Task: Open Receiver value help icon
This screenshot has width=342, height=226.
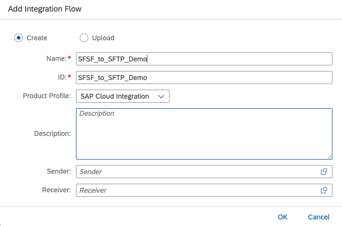Action: point(324,190)
